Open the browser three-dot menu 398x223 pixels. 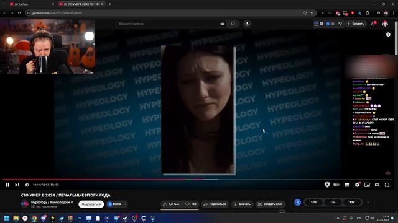click(394, 13)
